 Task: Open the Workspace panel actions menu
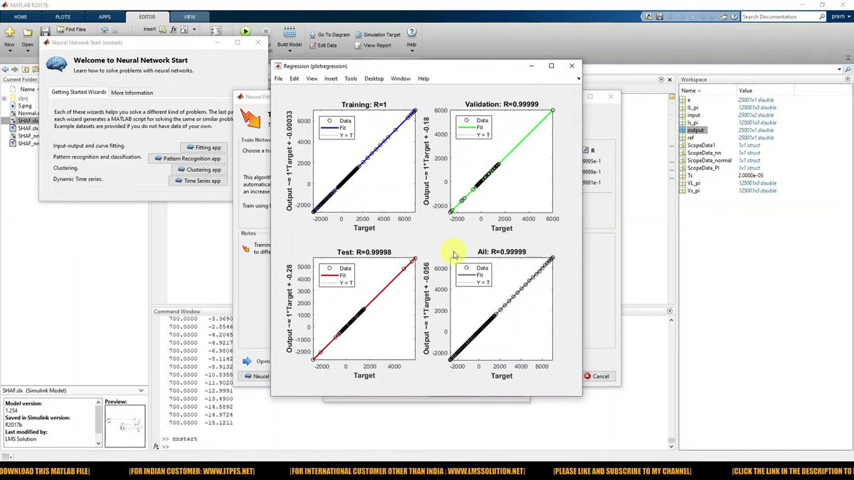tap(848, 80)
